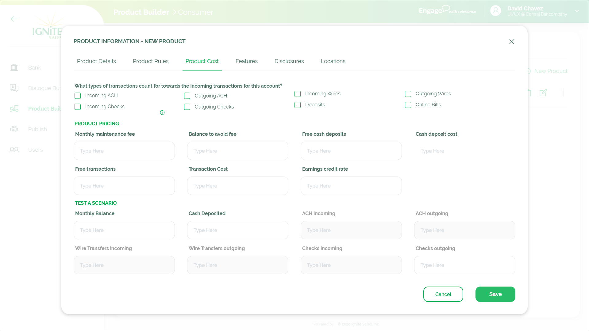Click the back arrow icon
The width and height of the screenshot is (589, 331).
14,19
